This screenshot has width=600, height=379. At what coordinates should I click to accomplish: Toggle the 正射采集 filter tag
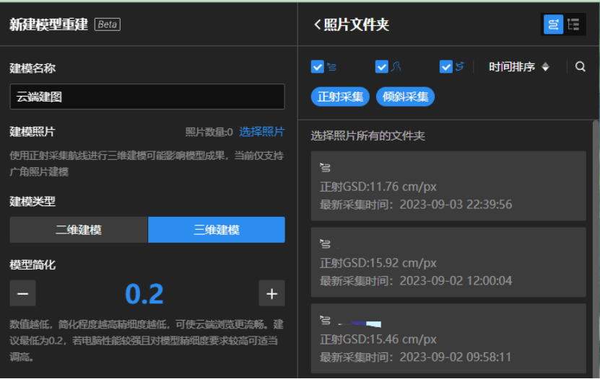[x=340, y=97]
